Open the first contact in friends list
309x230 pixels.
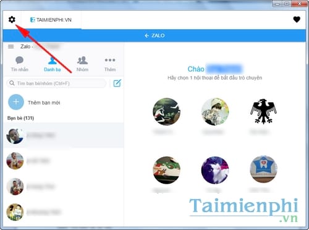pyautogui.click(x=64, y=135)
